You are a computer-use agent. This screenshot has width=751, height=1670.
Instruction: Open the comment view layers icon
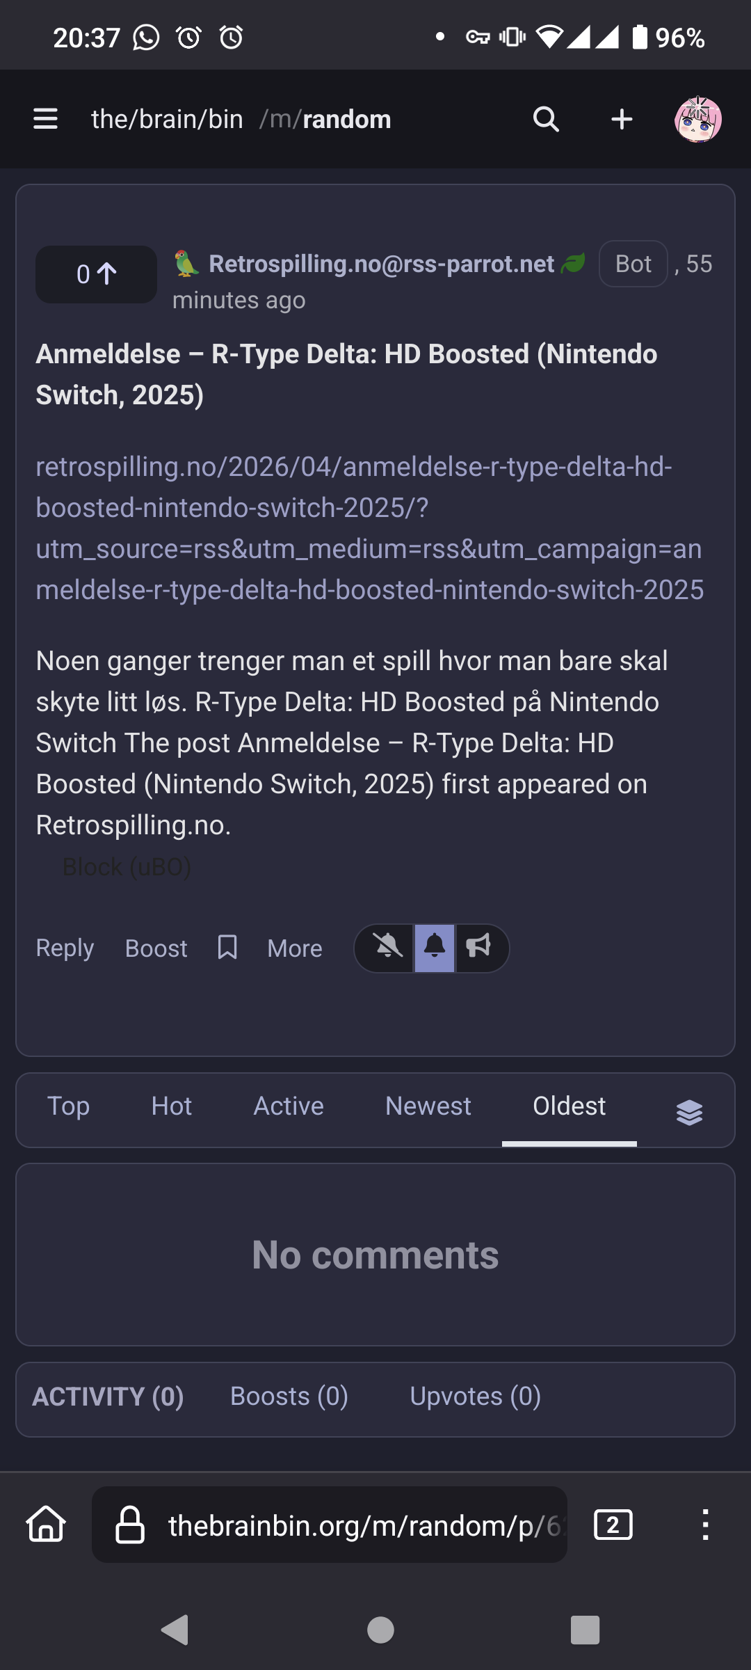click(689, 1112)
